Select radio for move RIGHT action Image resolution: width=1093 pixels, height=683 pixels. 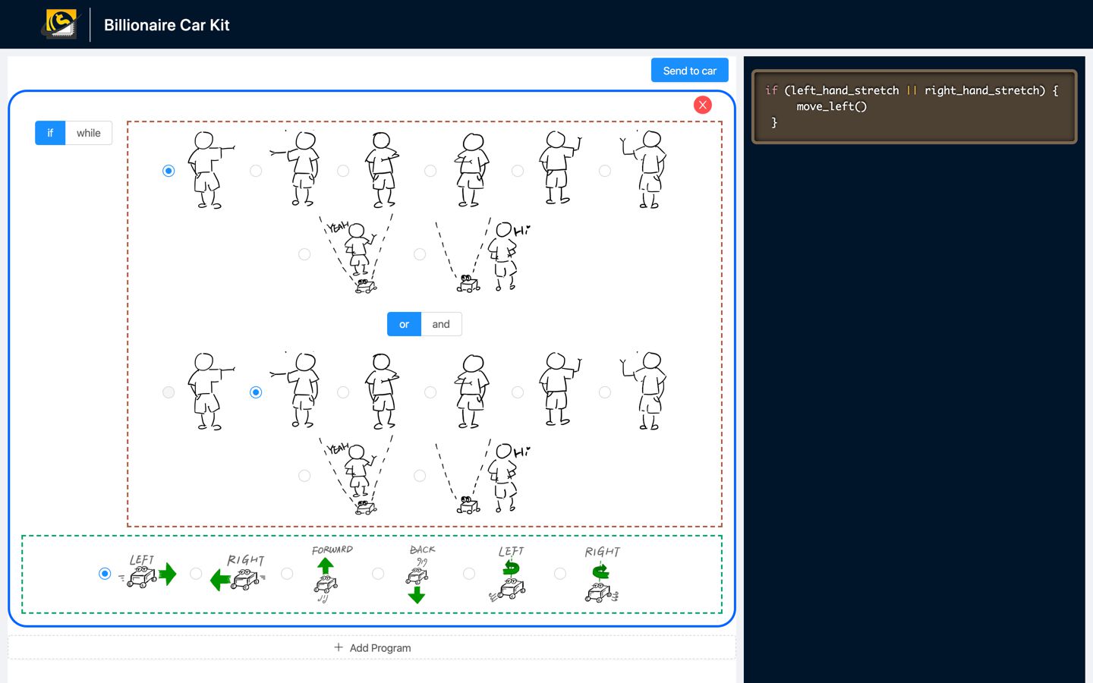point(196,574)
